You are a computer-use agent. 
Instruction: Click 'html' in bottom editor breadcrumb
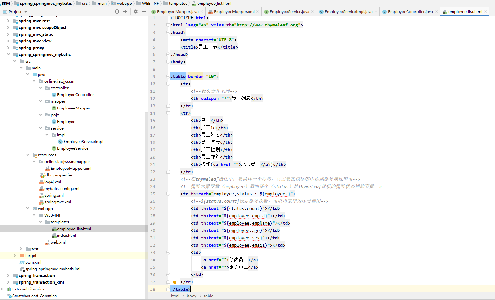point(175,296)
